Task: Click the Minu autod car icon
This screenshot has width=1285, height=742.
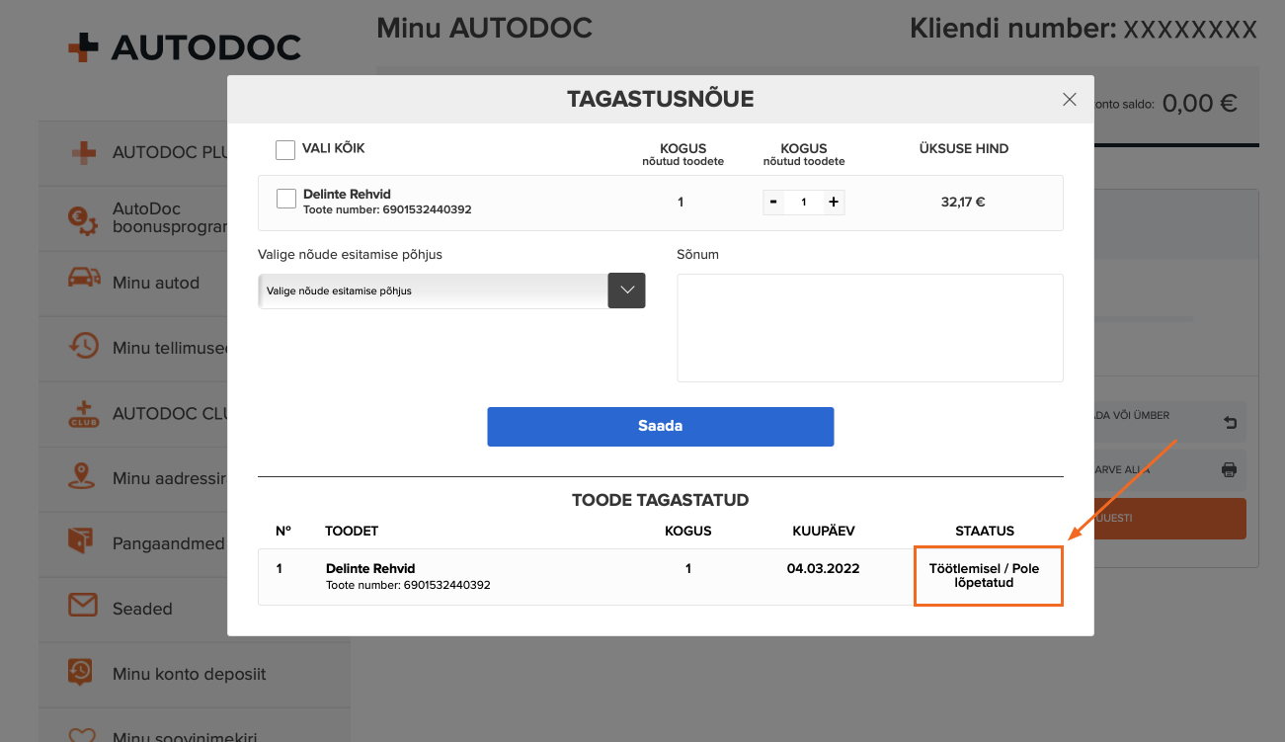Action: tap(83, 283)
